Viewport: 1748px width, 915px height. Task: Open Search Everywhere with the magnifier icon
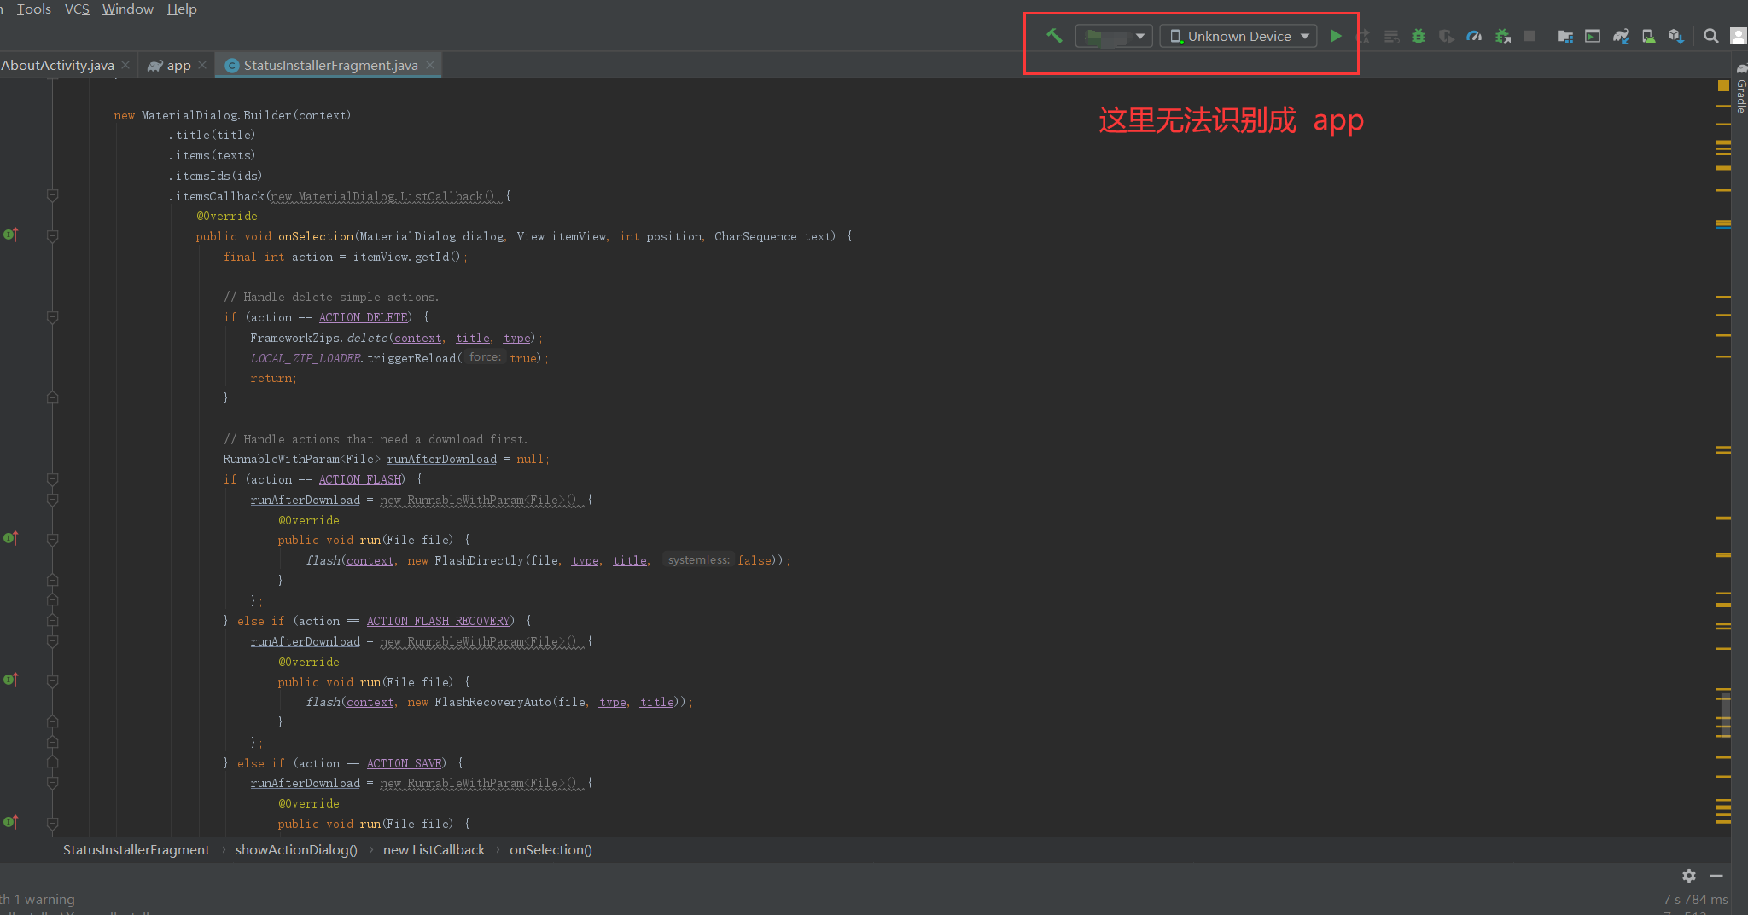1711,36
